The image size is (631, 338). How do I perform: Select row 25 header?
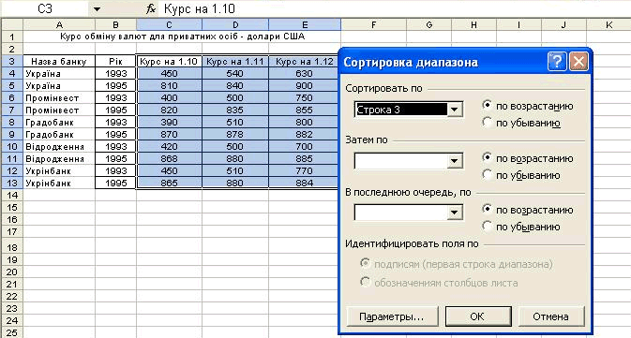(12, 332)
